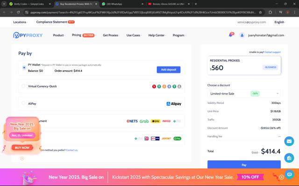The height and width of the screenshot is (186, 299).
Task: Open Chrome three-dot menu
Action: tap(294, 13)
